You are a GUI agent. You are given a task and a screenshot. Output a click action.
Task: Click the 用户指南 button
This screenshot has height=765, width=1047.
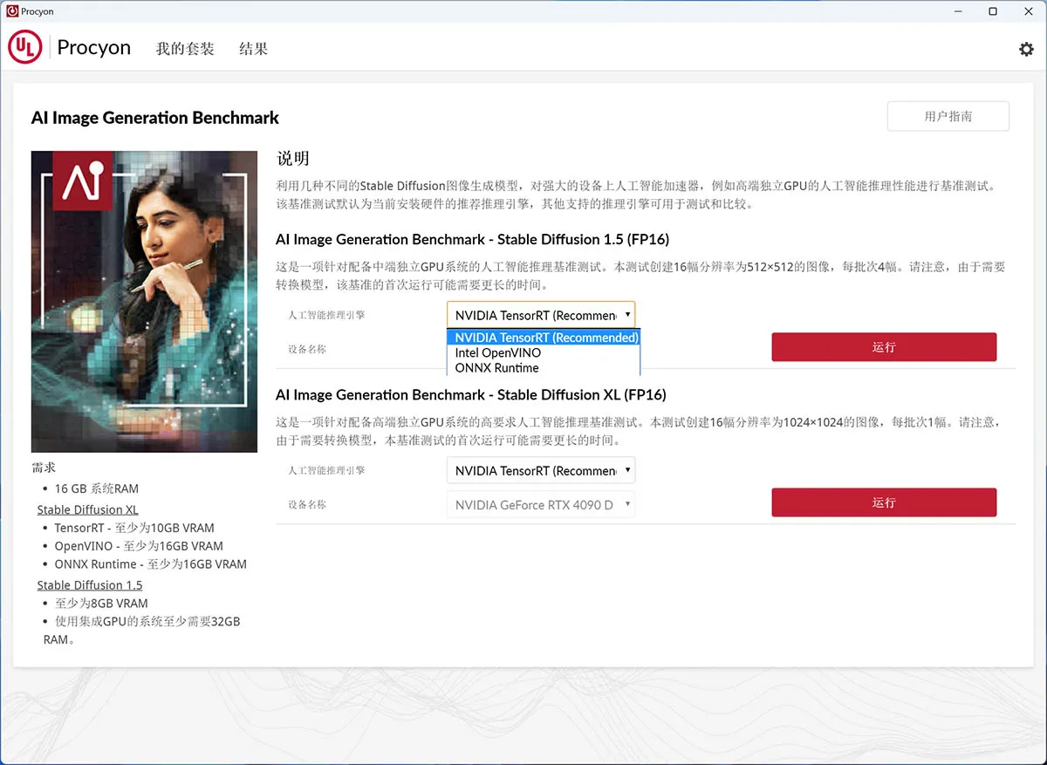[x=948, y=116]
